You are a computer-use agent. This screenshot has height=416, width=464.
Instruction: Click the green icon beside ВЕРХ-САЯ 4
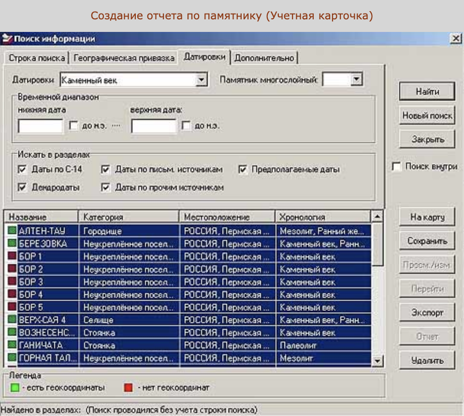click(12, 320)
